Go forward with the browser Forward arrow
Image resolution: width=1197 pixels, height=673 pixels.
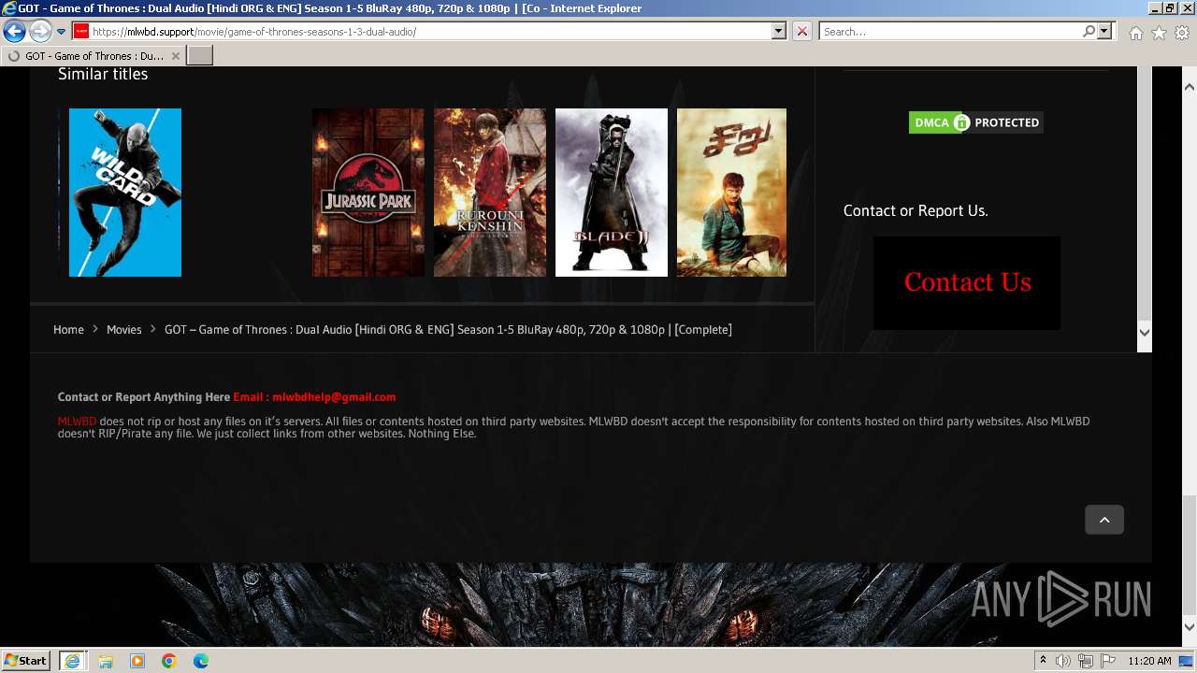(x=40, y=32)
